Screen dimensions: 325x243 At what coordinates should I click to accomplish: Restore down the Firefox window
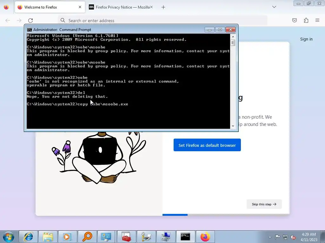tap(309, 3)
